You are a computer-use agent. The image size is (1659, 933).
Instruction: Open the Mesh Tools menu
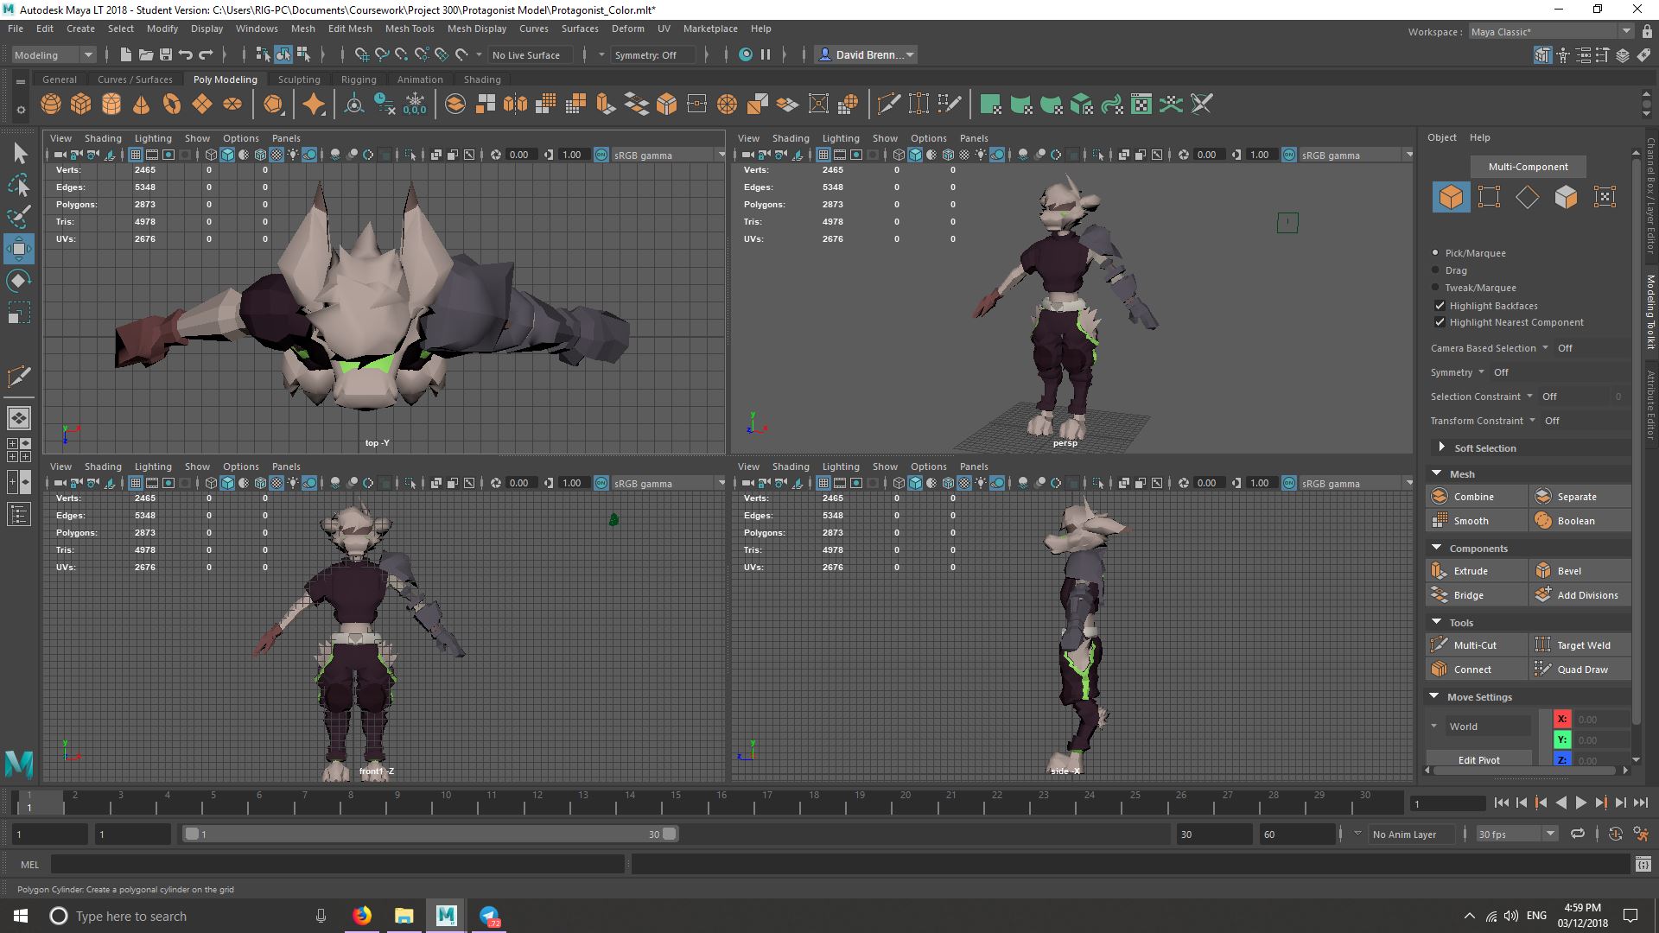point(410,29)
